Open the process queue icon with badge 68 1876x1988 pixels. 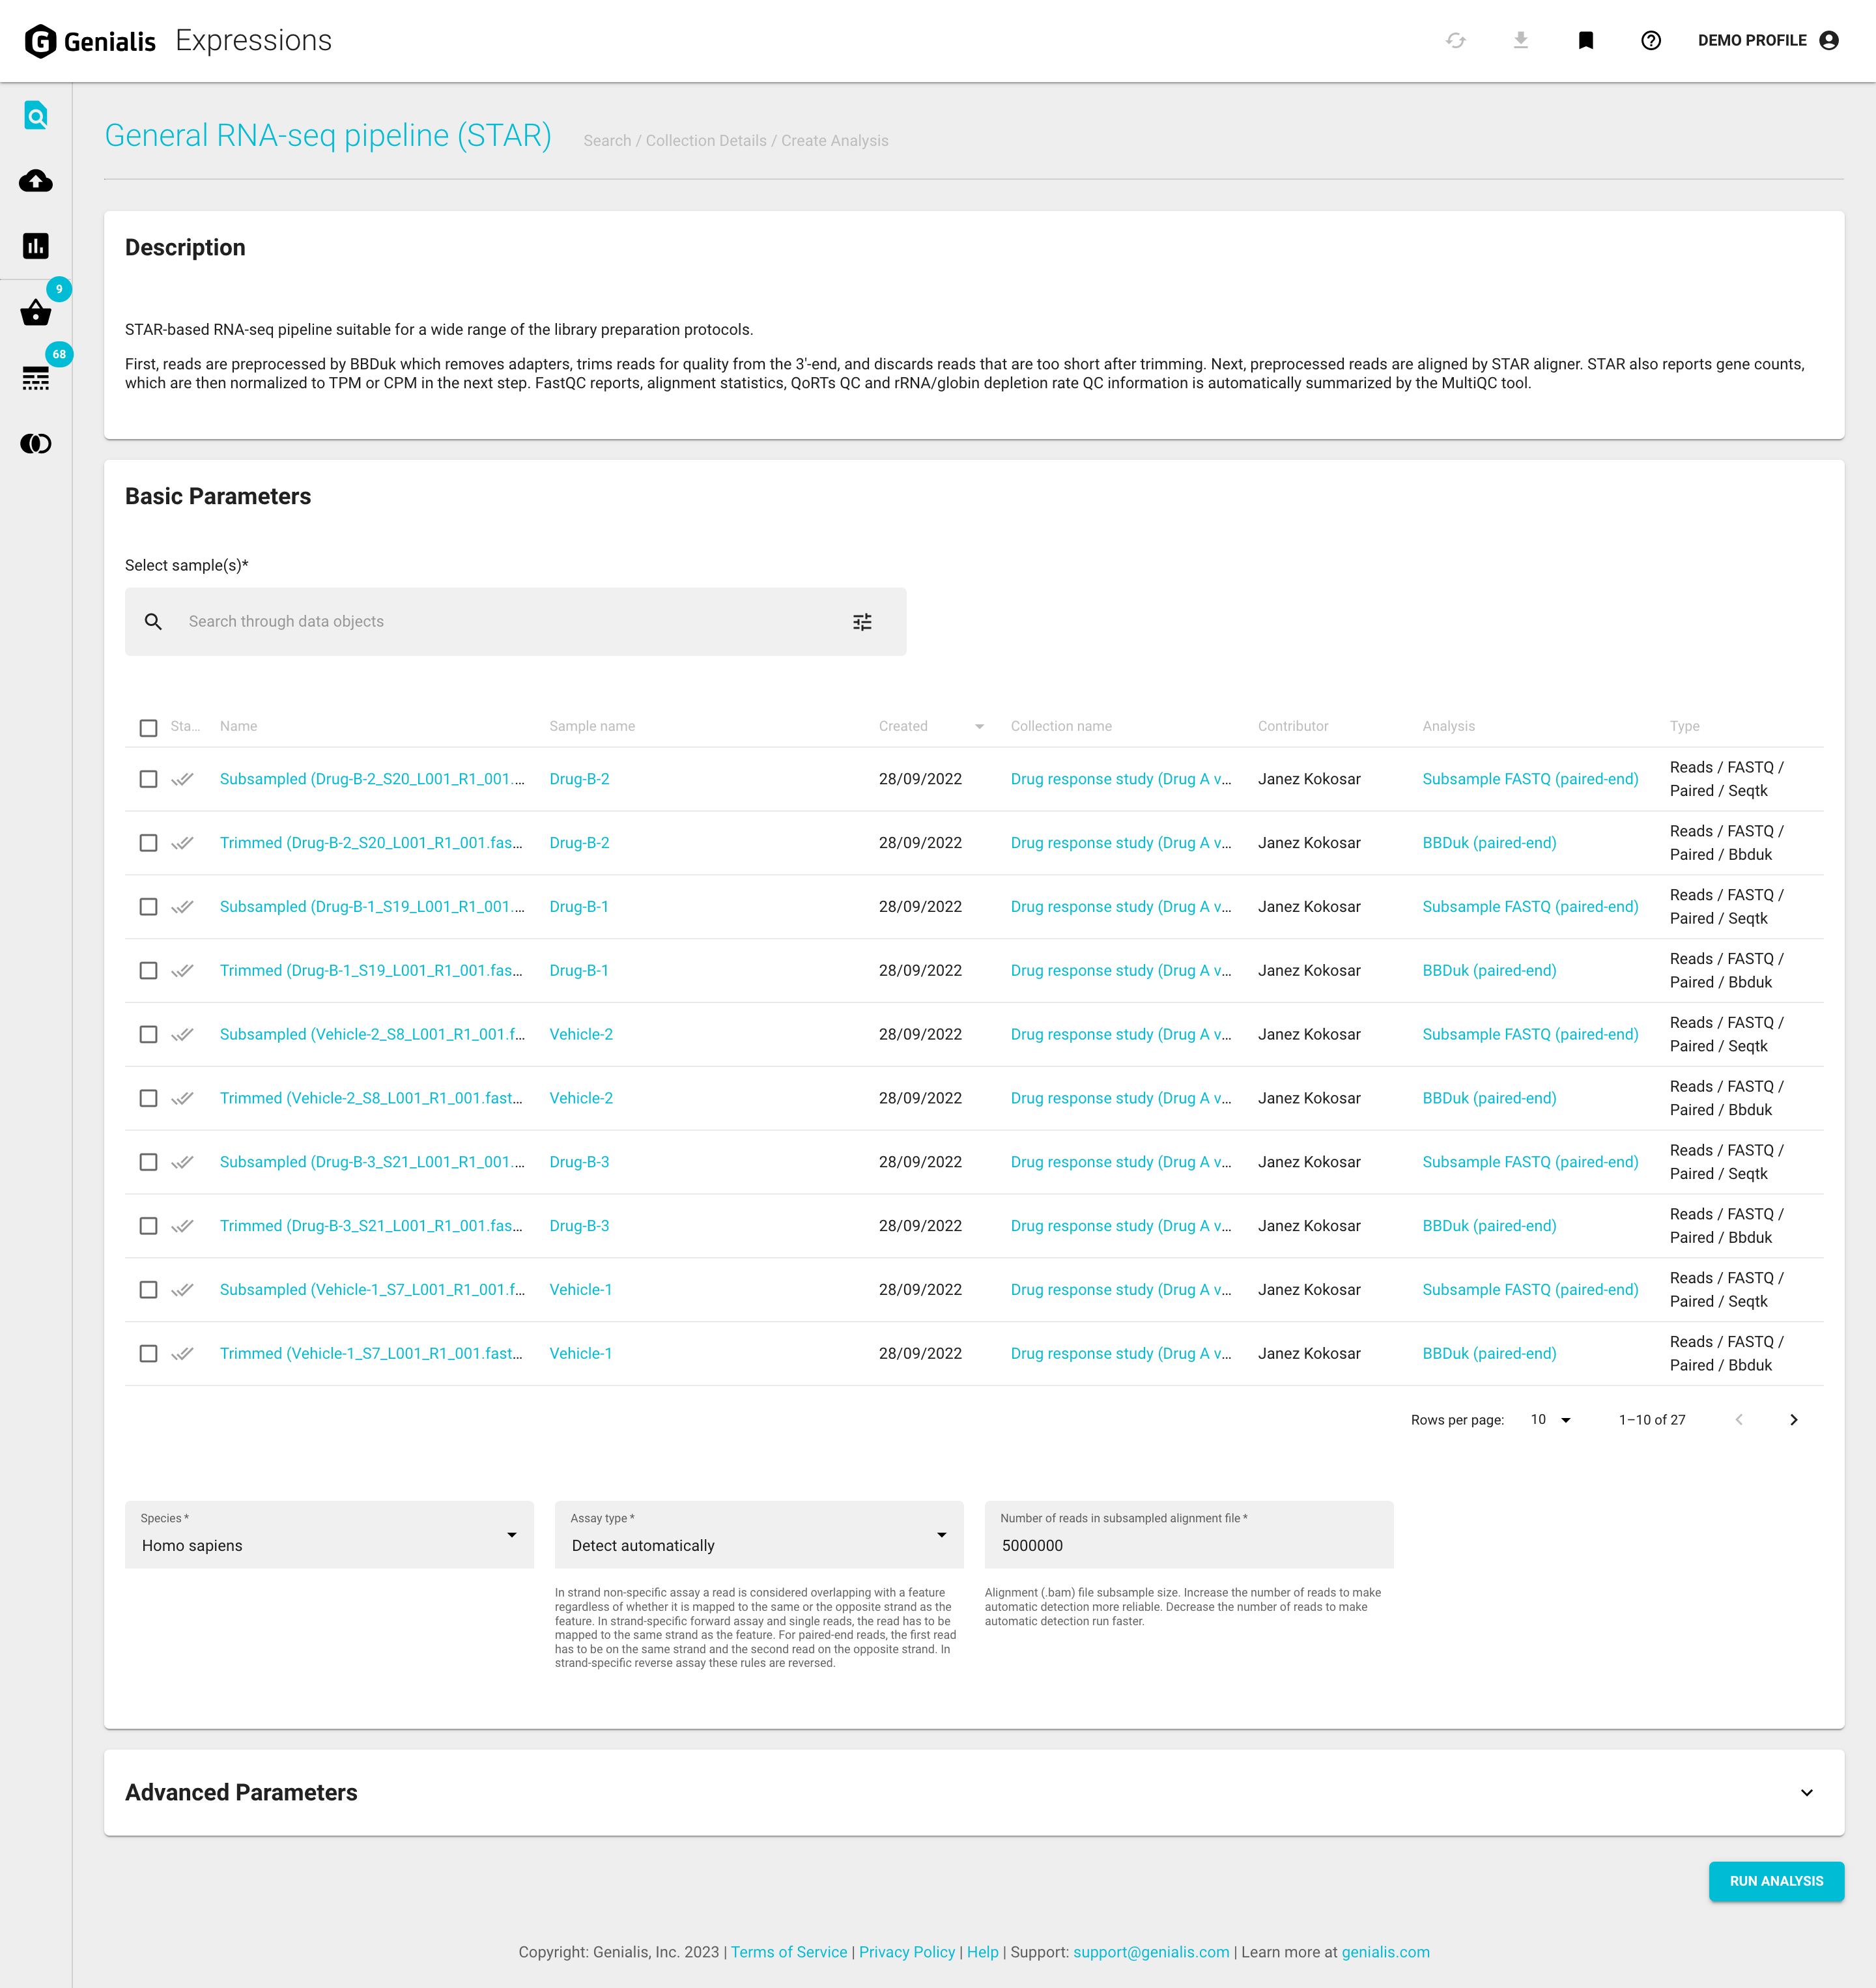36,378
